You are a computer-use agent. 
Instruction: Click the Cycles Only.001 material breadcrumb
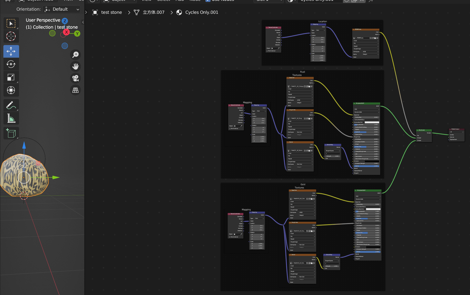pos(197,12)
